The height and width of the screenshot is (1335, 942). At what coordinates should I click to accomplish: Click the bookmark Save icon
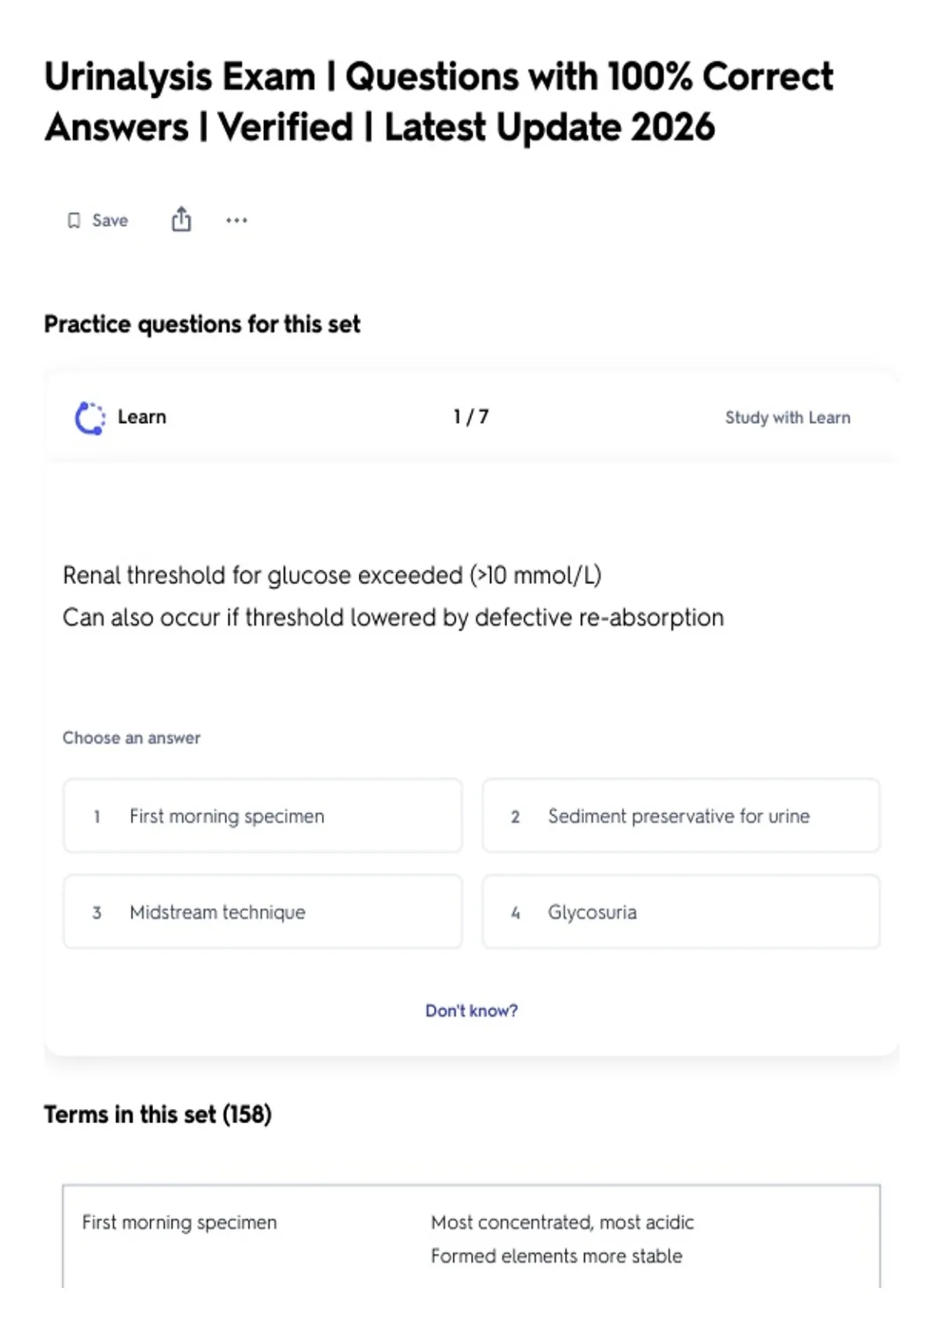(74, 221)
